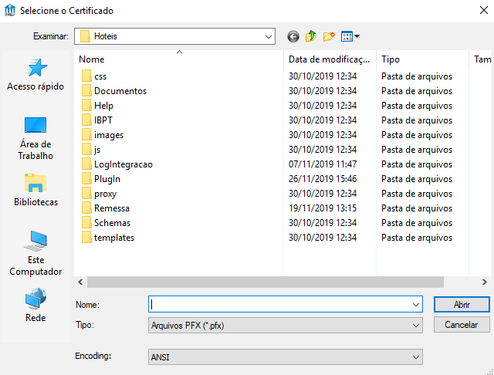
Task: Select the Help folder icon
Action: pyautogui.click(x=86, y=106)
